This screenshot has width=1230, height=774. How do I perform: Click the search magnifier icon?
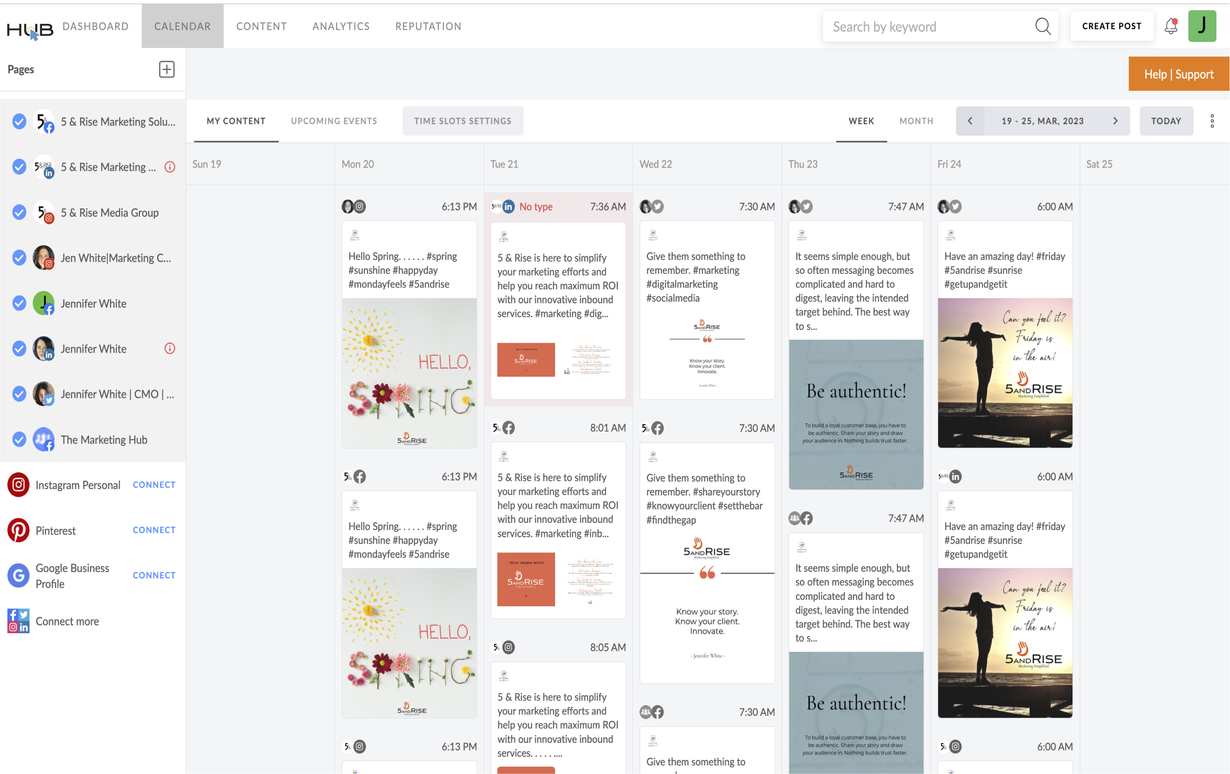click(x=1043, y=27)
